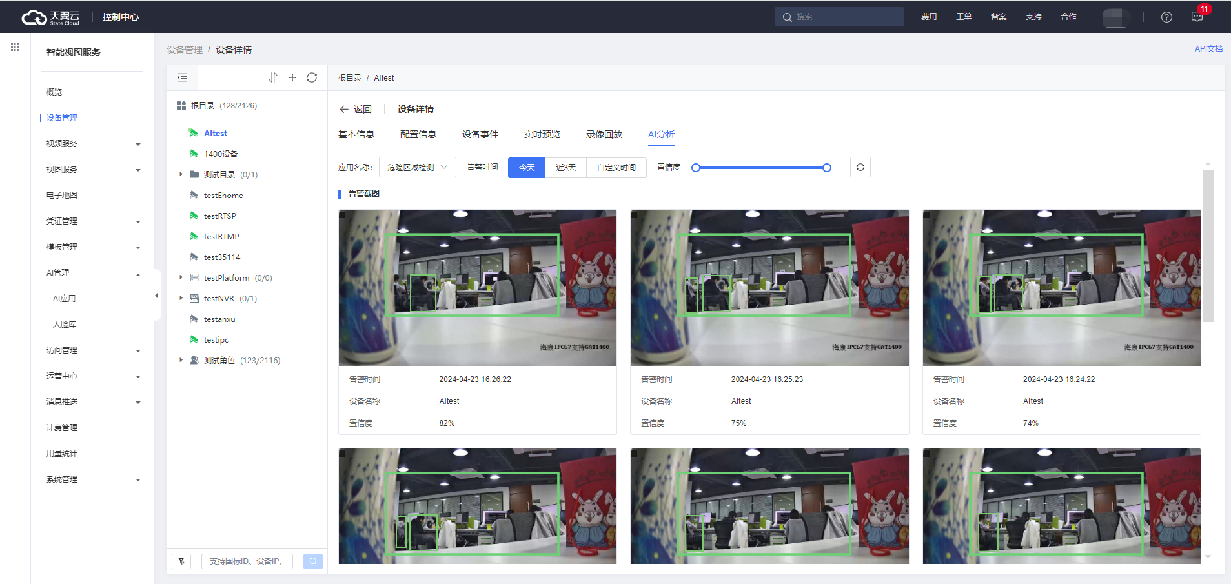Open the app grid menu icon
Image resolution: width=1231 pixels, height=584 pixels.
coord(15,47)
